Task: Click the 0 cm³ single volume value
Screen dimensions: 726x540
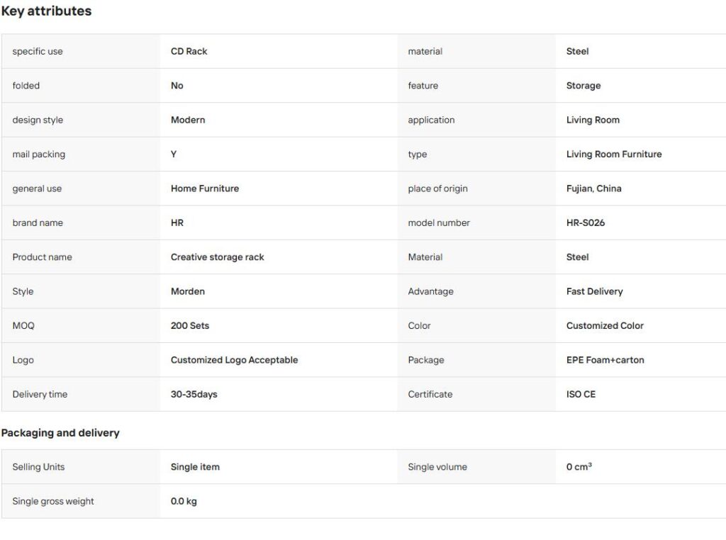Action: [x=579, y=466]
